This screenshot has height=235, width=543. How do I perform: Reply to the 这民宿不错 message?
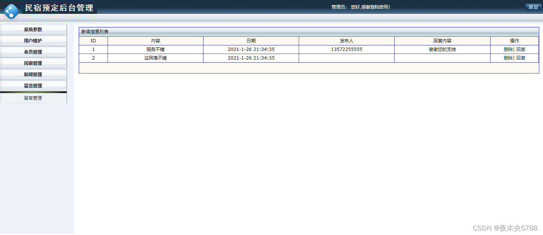tap(521, 58)
